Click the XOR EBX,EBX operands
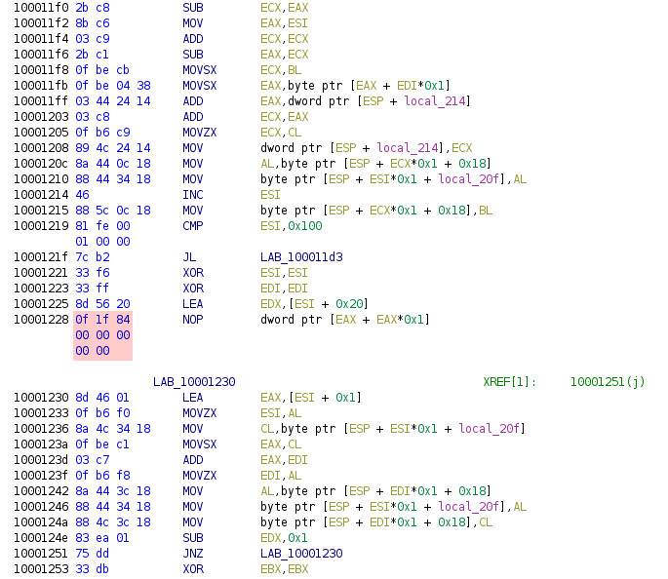Screen dimensions: 668x579 point(284,568)
